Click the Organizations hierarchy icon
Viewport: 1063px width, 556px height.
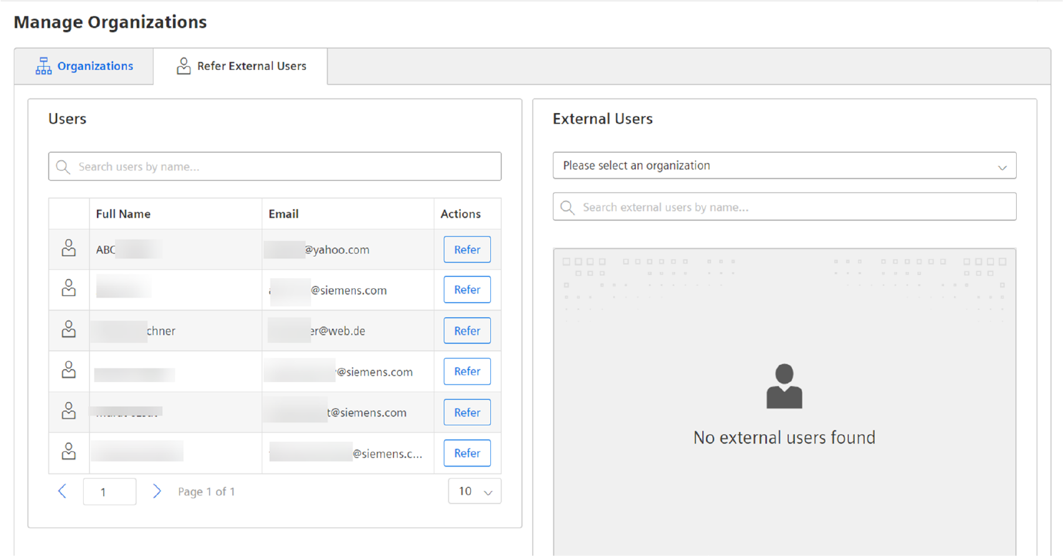click(x=43, y=66)
